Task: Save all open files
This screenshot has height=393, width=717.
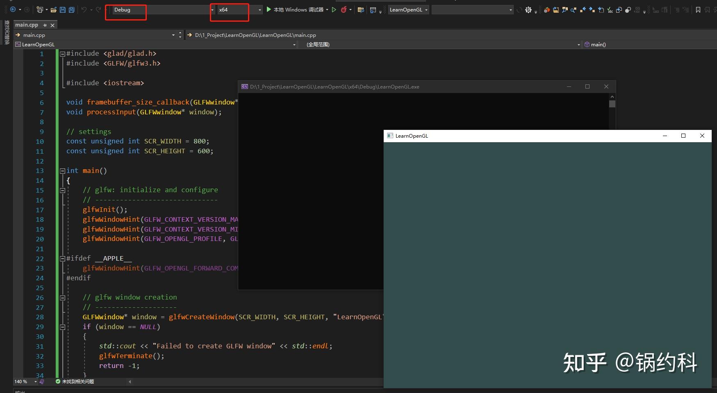Action: (x=71, y=9)
